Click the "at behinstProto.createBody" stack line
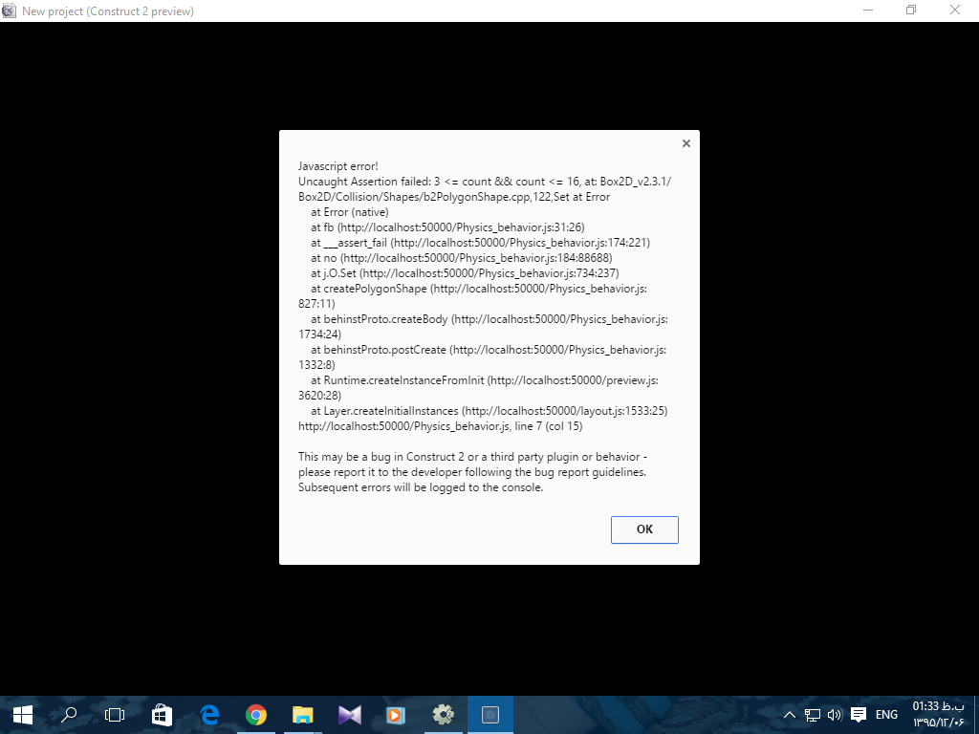Viewport: 979px width, 734px height. click(483, 327)
